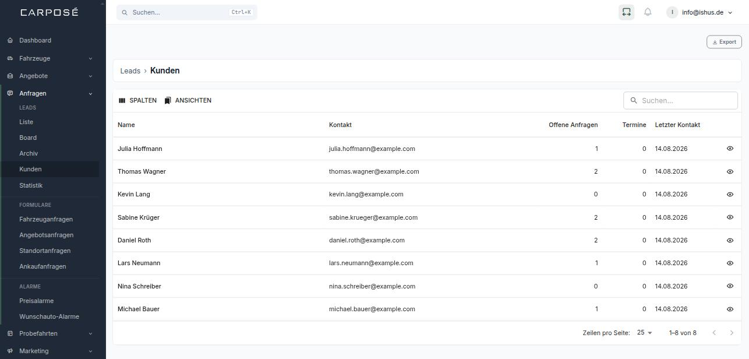
Task: Open the rows per page dropdown
Action: tap(645, 333)
